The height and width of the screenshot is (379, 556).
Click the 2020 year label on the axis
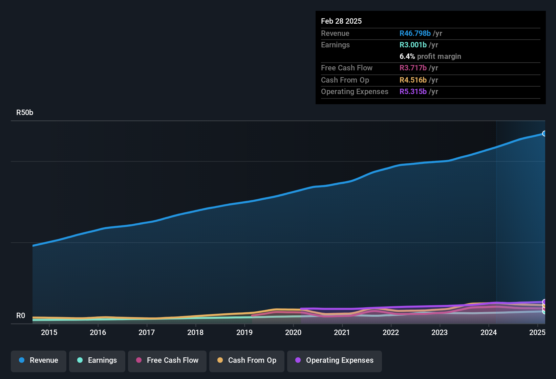(293, 332)
